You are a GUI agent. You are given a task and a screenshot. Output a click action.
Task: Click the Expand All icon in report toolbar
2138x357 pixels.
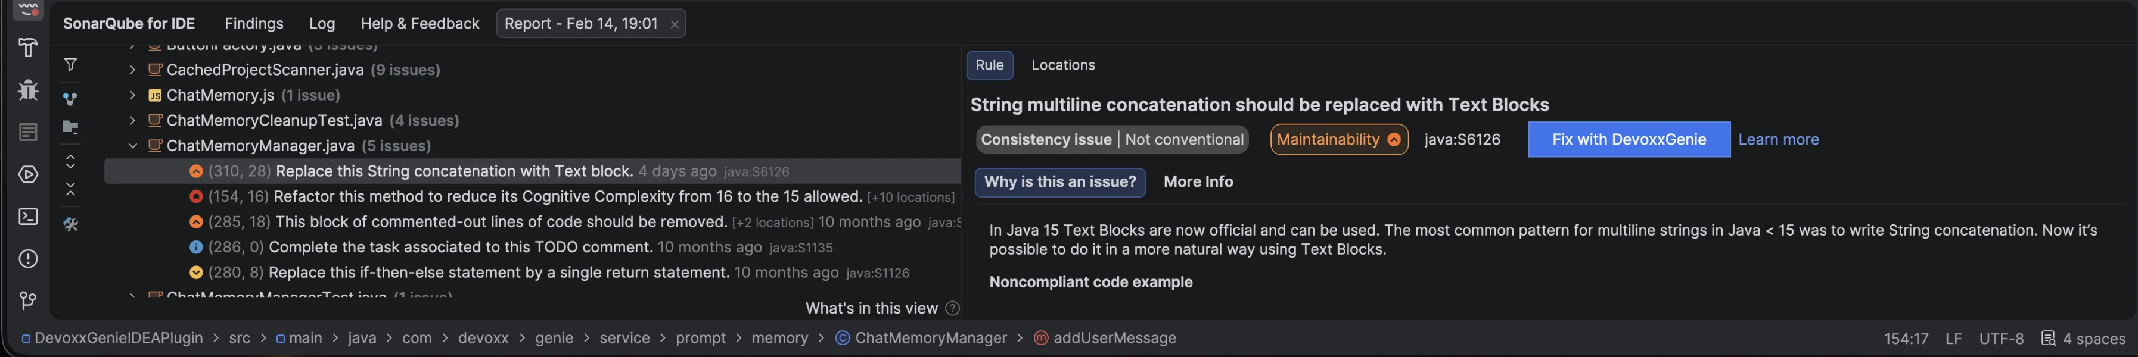tap(70, 161)
